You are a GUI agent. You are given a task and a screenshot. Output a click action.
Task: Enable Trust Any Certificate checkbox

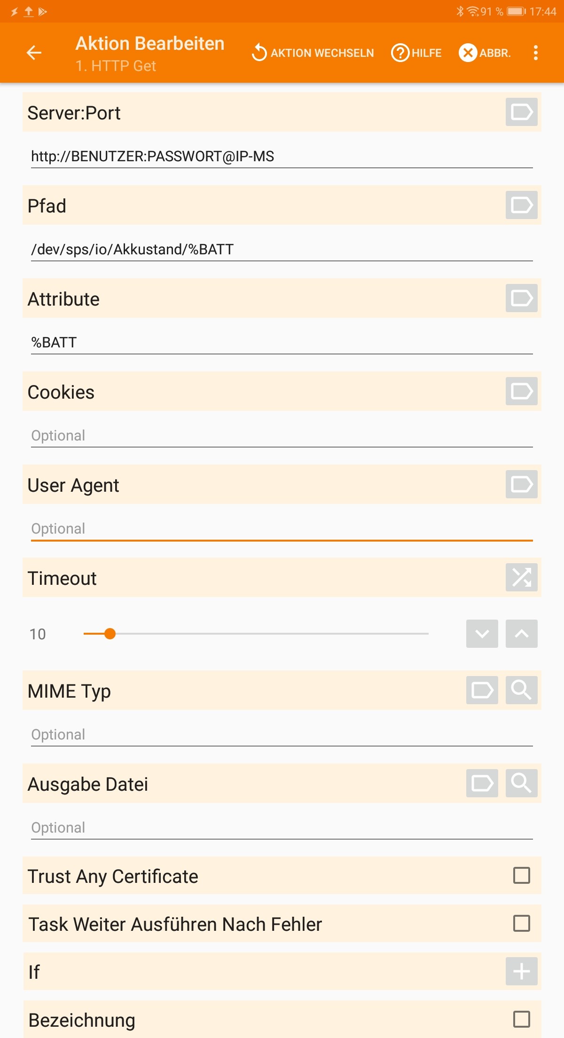point(521,876)
